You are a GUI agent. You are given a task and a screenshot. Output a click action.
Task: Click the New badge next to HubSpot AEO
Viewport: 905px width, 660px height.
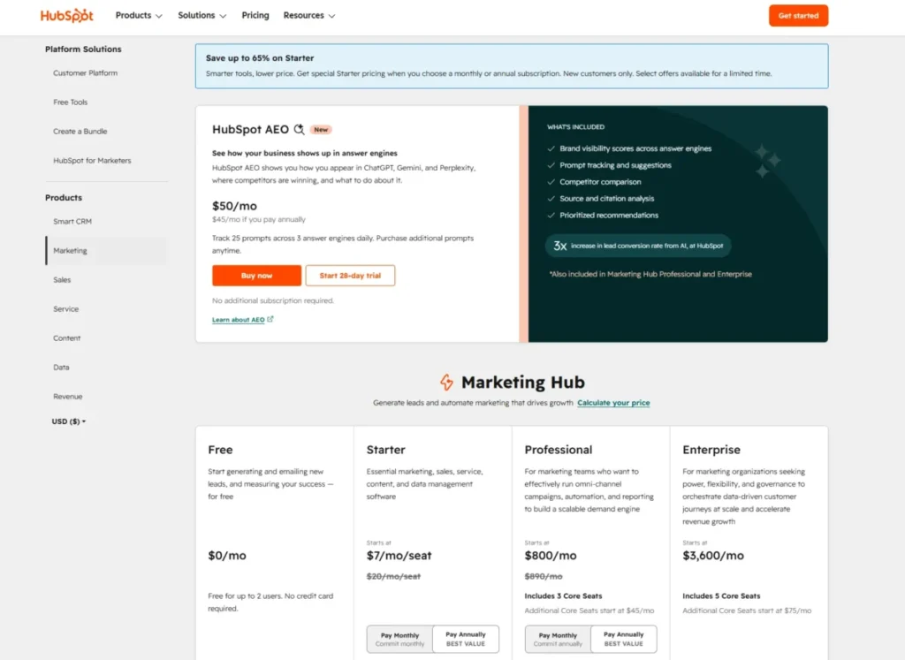tap(321, 130)
